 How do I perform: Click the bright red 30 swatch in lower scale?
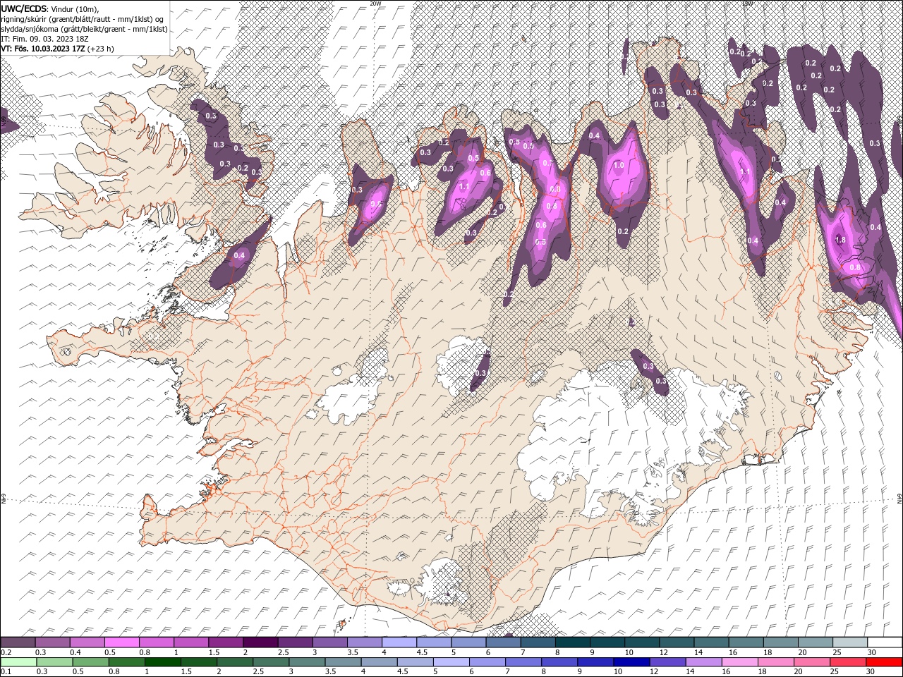883,662
